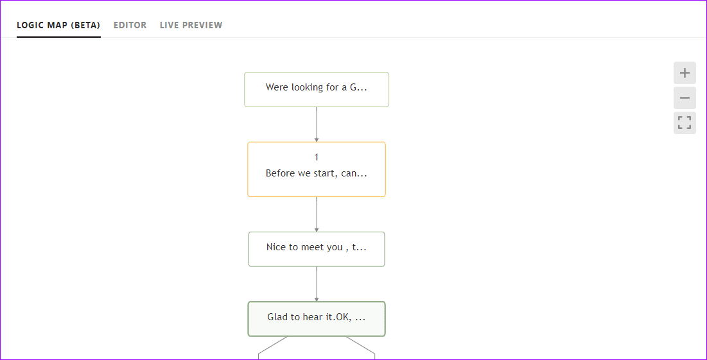Click the highlighted 'Glad to hear it.OK' node

317,319
